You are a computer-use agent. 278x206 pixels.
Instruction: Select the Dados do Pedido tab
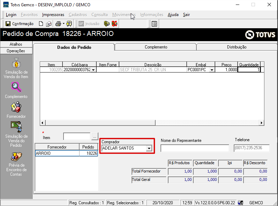tap(74, 47)
